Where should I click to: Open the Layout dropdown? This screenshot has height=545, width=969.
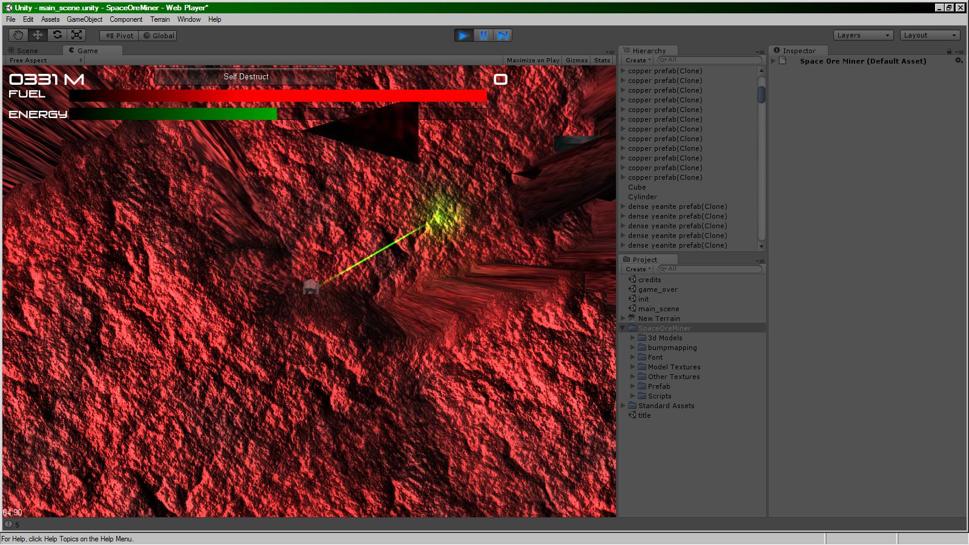[x=930, y=35]
